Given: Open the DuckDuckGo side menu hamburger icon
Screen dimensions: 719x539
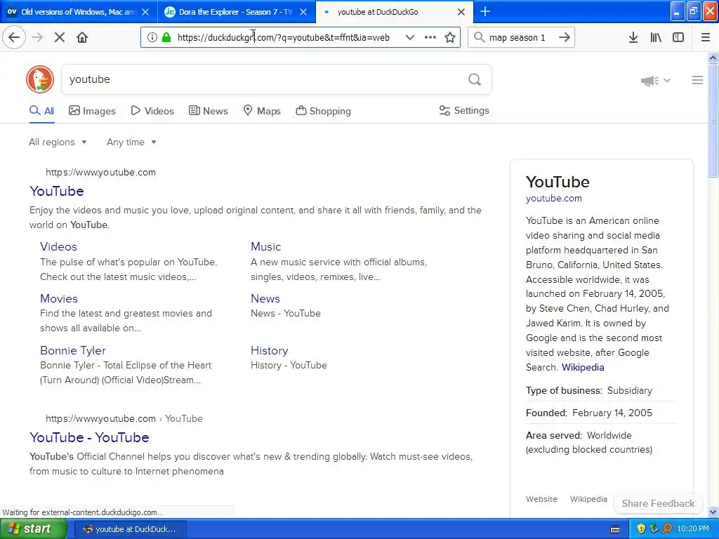Looking at the screenshot, I should pyautogui.click(x=697, y=80).
